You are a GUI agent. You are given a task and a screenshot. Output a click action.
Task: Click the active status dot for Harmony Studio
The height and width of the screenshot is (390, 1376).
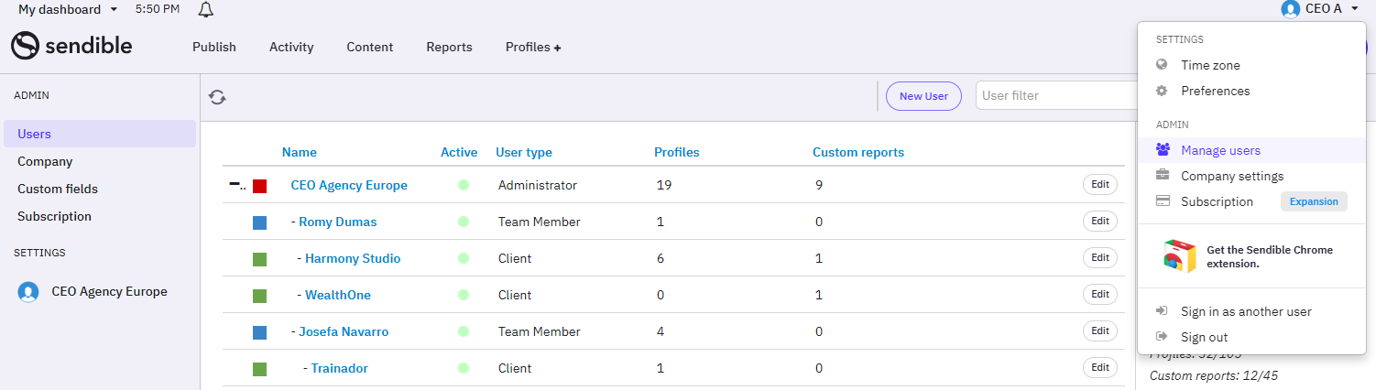coord(464,258)
